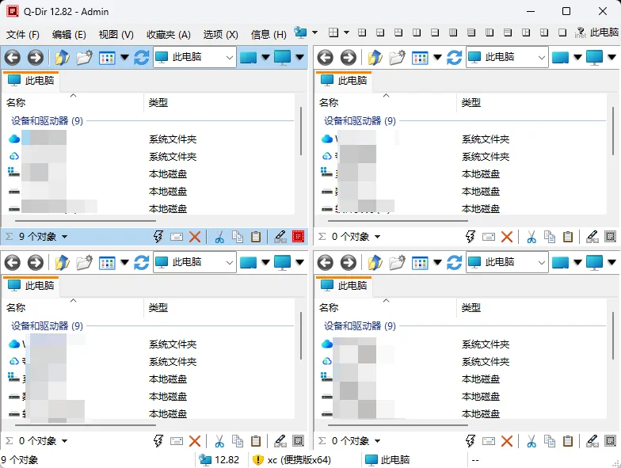Click the horizontal scrollbar in top-left pane
Image resolution: width=621 pixels, height=468 pixels.
(x=86, y=221)
